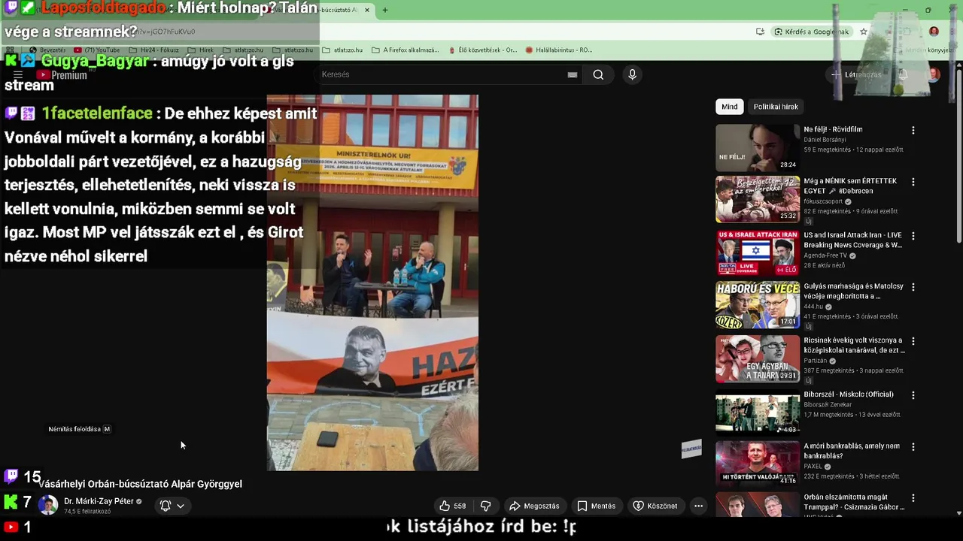Click the Létrehozás create button
Screen dimensions: 963x541
(856, 74)
